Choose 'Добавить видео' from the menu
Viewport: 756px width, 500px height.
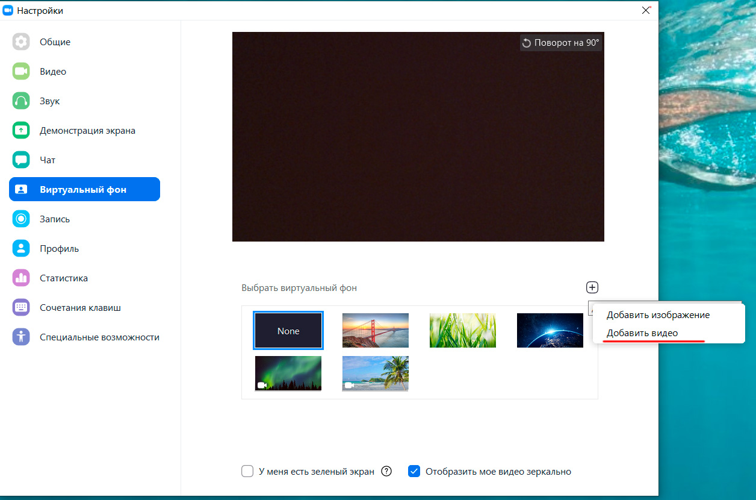pos(642,333)
